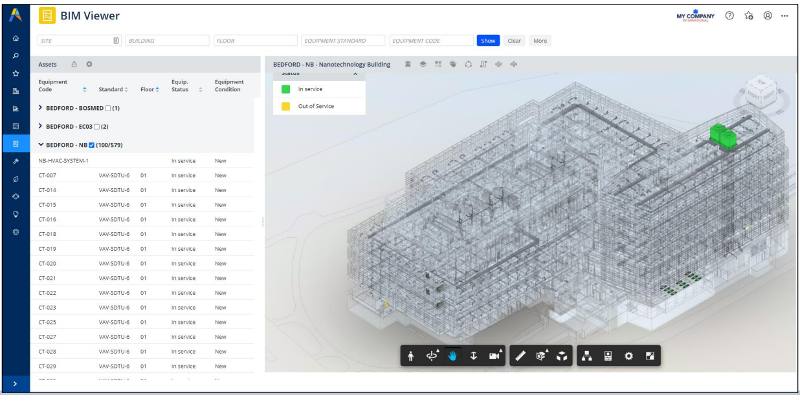Open the measure ruler tool

click(522, 356)
